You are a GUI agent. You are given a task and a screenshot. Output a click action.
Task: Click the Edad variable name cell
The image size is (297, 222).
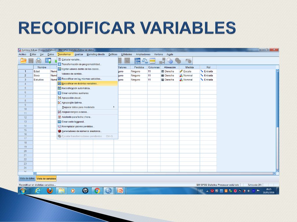(42, 71)
